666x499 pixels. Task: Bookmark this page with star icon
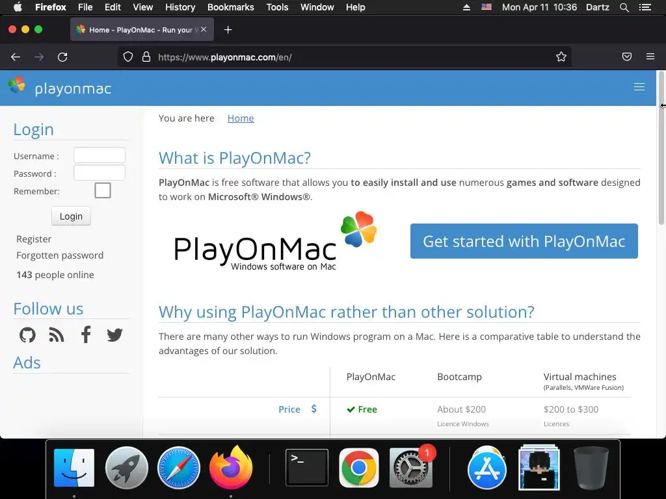click(561, 57)
